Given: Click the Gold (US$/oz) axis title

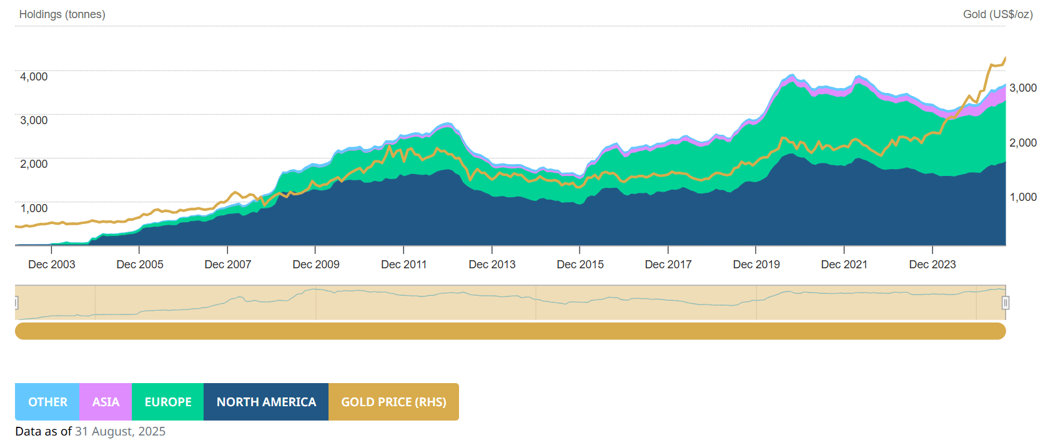Looking at the screenshot, I should pos(997,14).
